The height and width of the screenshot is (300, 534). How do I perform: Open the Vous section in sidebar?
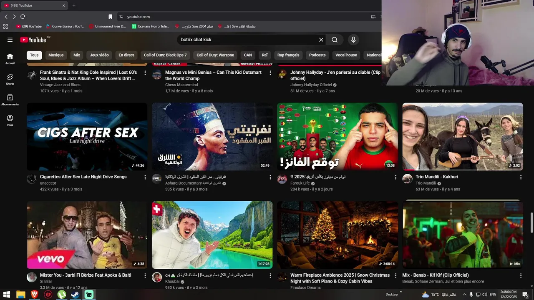10,120
